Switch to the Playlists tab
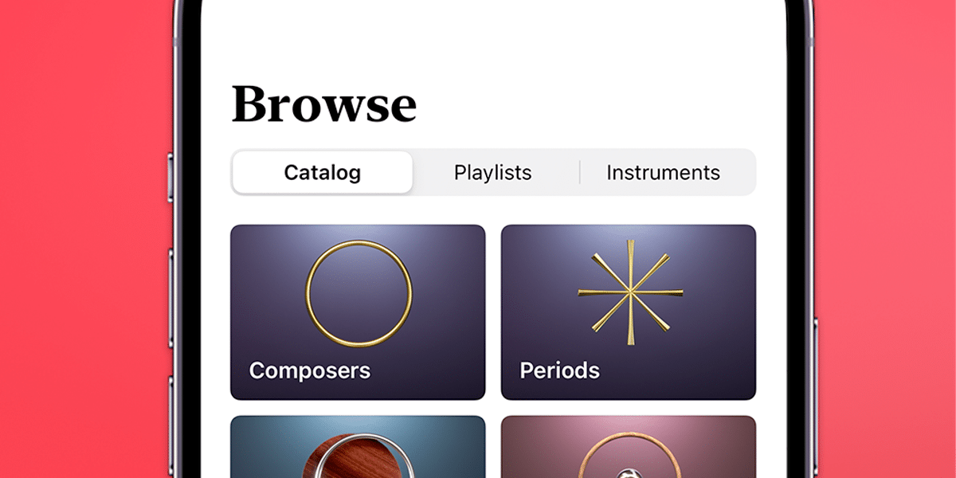The width and height of the screenshot is (956, 478). (x=492, y=172)
